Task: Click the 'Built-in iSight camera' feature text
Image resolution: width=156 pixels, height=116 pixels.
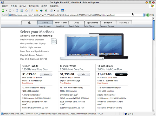Action: 31,47
